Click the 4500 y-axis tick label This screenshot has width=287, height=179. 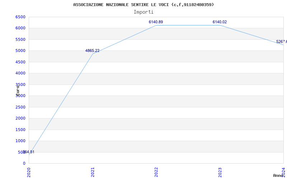(20, 62)
